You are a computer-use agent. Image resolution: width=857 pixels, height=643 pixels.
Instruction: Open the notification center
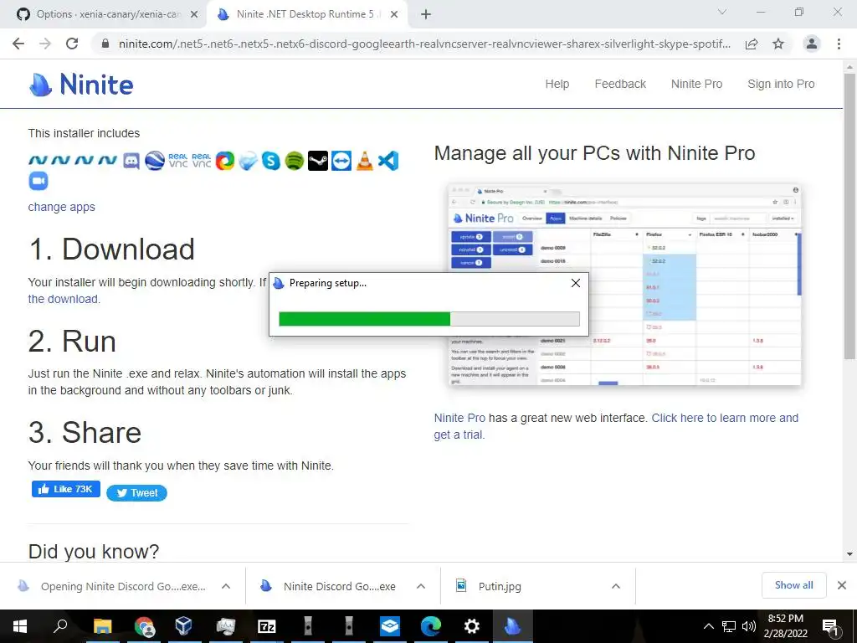pyautogui.click(x=831, y=626)
